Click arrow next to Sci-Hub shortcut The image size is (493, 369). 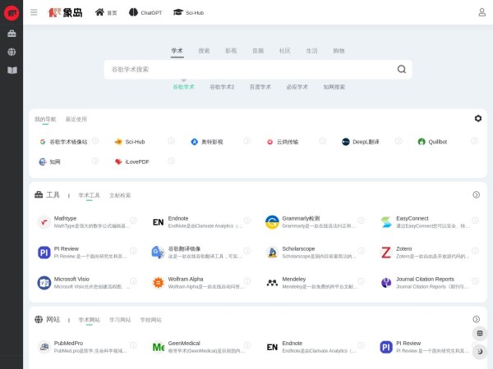[171, 141]
